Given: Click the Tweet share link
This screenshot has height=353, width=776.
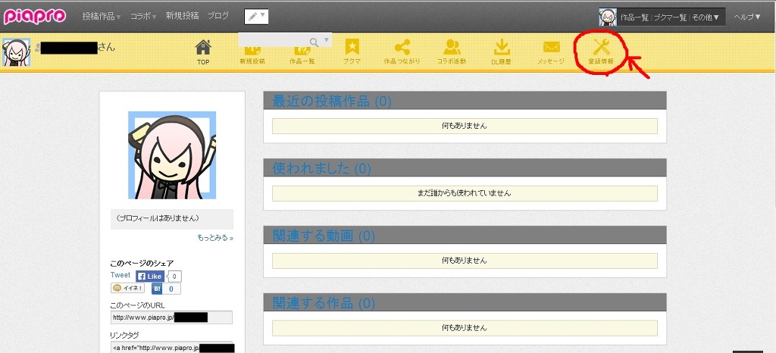Looking at the screenshot, I should click(x=120, y=275).
